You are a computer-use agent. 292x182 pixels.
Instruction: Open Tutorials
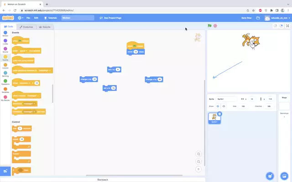click(x=51, y=18)
